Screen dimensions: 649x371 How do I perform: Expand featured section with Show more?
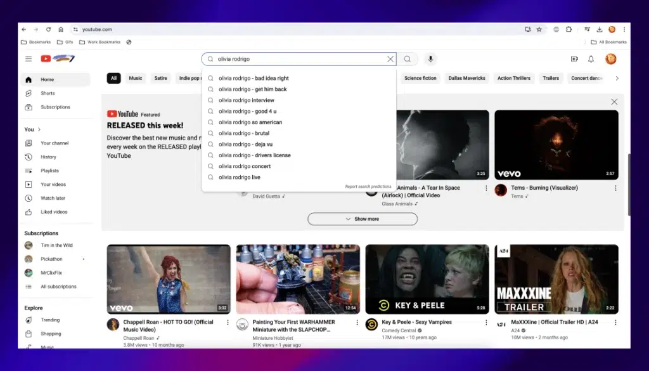point(363,219)
